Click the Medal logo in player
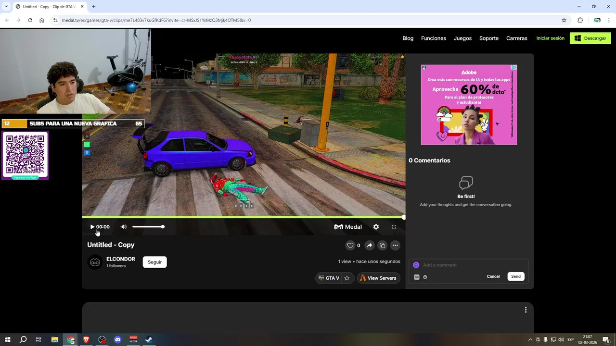This screenshot has height=346, width=616. tap(348, 227)
